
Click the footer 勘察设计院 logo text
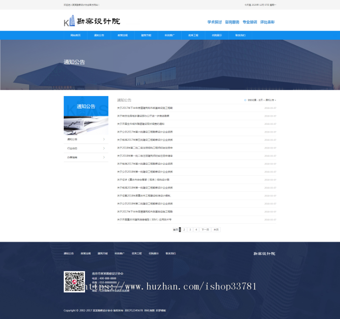click(x=264, y=254)
